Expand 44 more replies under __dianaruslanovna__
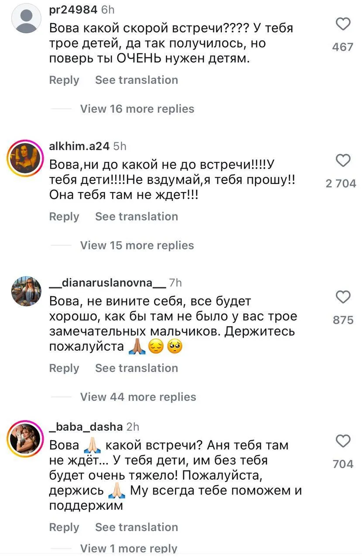This screenshot has width=362, height=559. click(138, 397)
